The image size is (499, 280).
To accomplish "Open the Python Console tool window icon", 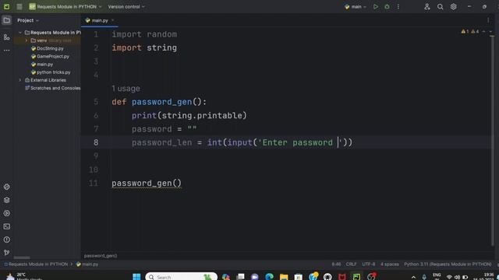I will [6, 213].
